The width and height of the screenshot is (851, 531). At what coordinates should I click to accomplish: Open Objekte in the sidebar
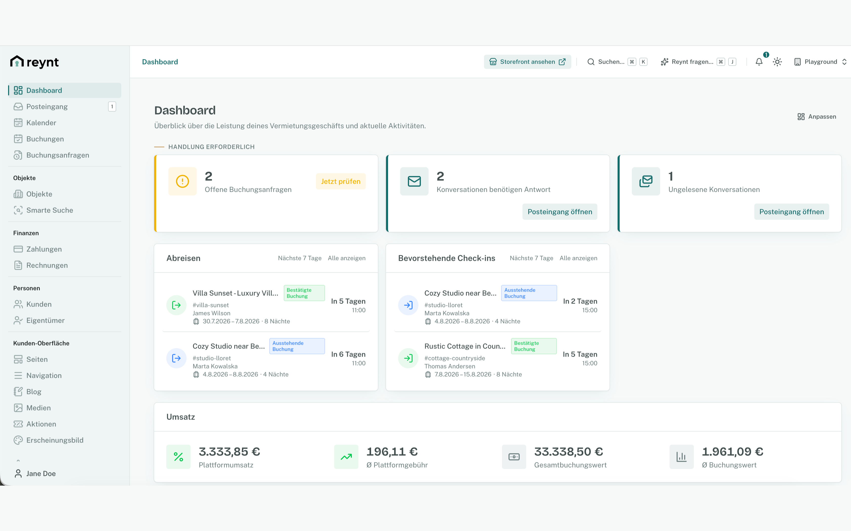[x=65, y=194]
